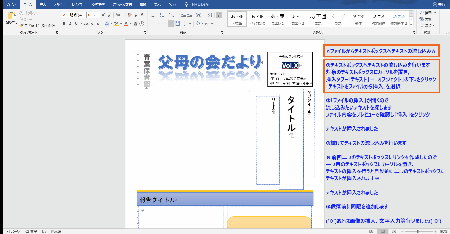Click the Format Painter brush icon
450x234 pixels.
pyautogui.click(x=22, y=26)
